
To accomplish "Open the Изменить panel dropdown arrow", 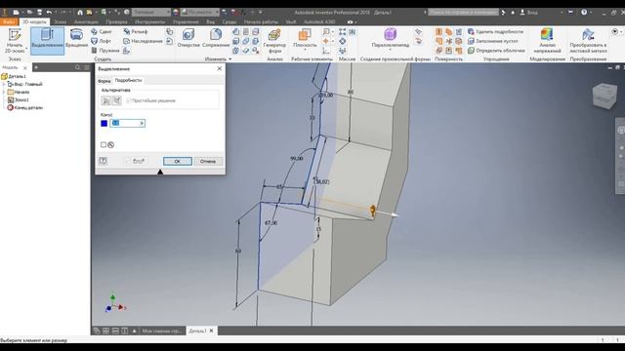I will pyautogui.click(x=230, y=58).
